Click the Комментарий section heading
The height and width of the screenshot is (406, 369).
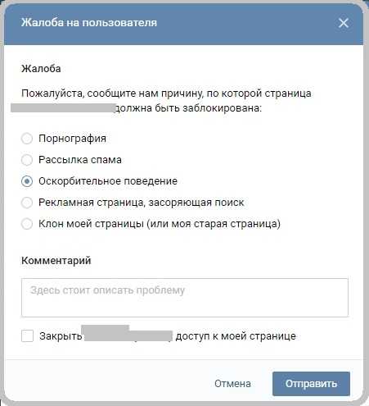point(56,261)
